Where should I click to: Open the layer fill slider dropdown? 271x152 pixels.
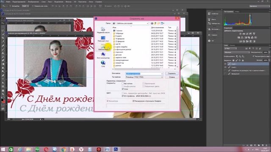point(269,60)
